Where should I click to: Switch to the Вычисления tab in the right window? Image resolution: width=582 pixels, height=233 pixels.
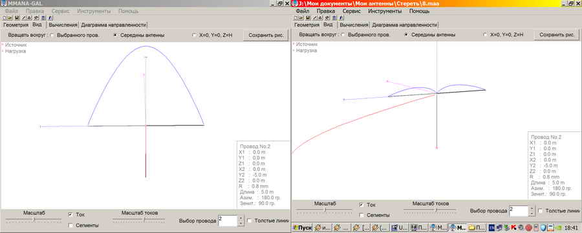click(354, 25)
